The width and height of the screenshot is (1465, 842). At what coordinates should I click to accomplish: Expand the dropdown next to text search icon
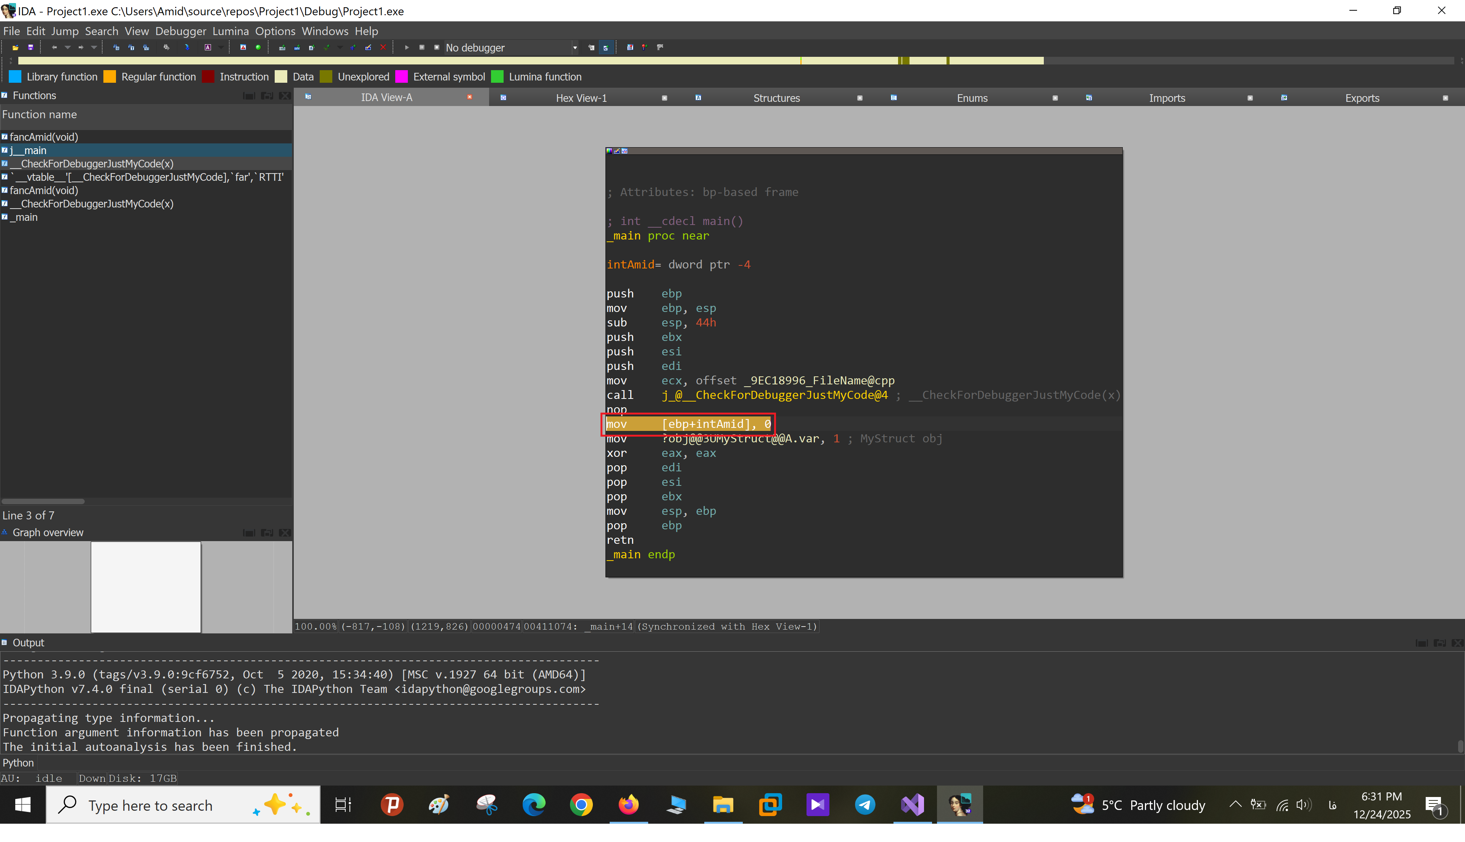tap(221, 47)
